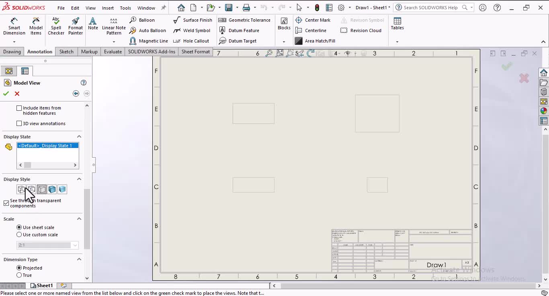
Task: Select the Shaded With Edges display style
Action: coord(52,189)
